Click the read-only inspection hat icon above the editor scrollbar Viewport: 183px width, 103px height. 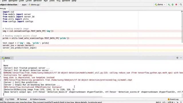pyautogui.click(x=182, y=11)
